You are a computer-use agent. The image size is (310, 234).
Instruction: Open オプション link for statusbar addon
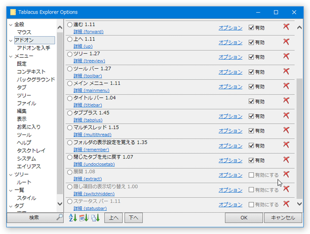pyautogui.click(x=230, y=205)
